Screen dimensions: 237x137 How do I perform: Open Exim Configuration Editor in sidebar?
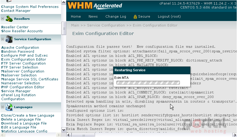[24, 59]
